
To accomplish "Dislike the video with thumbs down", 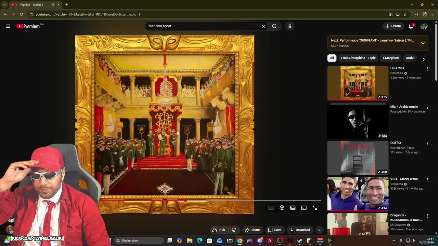I will click(x=234, y=230).
